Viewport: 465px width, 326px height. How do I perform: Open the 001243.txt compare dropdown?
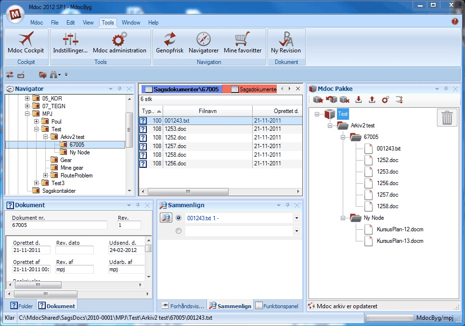[x=296, y=218]
